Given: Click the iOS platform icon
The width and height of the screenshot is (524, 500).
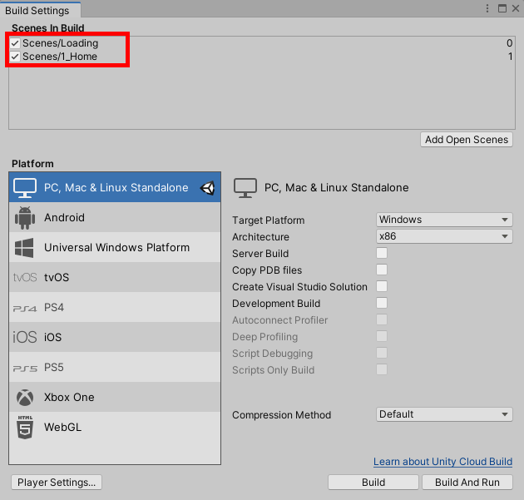Looking at the screenshot, I should click(25, 337).
